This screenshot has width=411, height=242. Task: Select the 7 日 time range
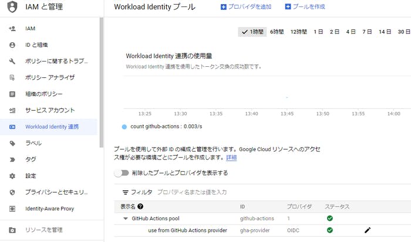pyautogui.click(x=367, y=32)
